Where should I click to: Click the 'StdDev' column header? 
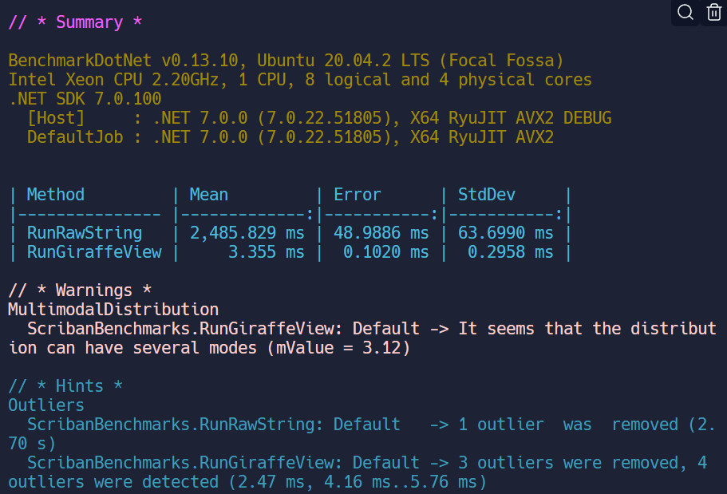point(487,195)
